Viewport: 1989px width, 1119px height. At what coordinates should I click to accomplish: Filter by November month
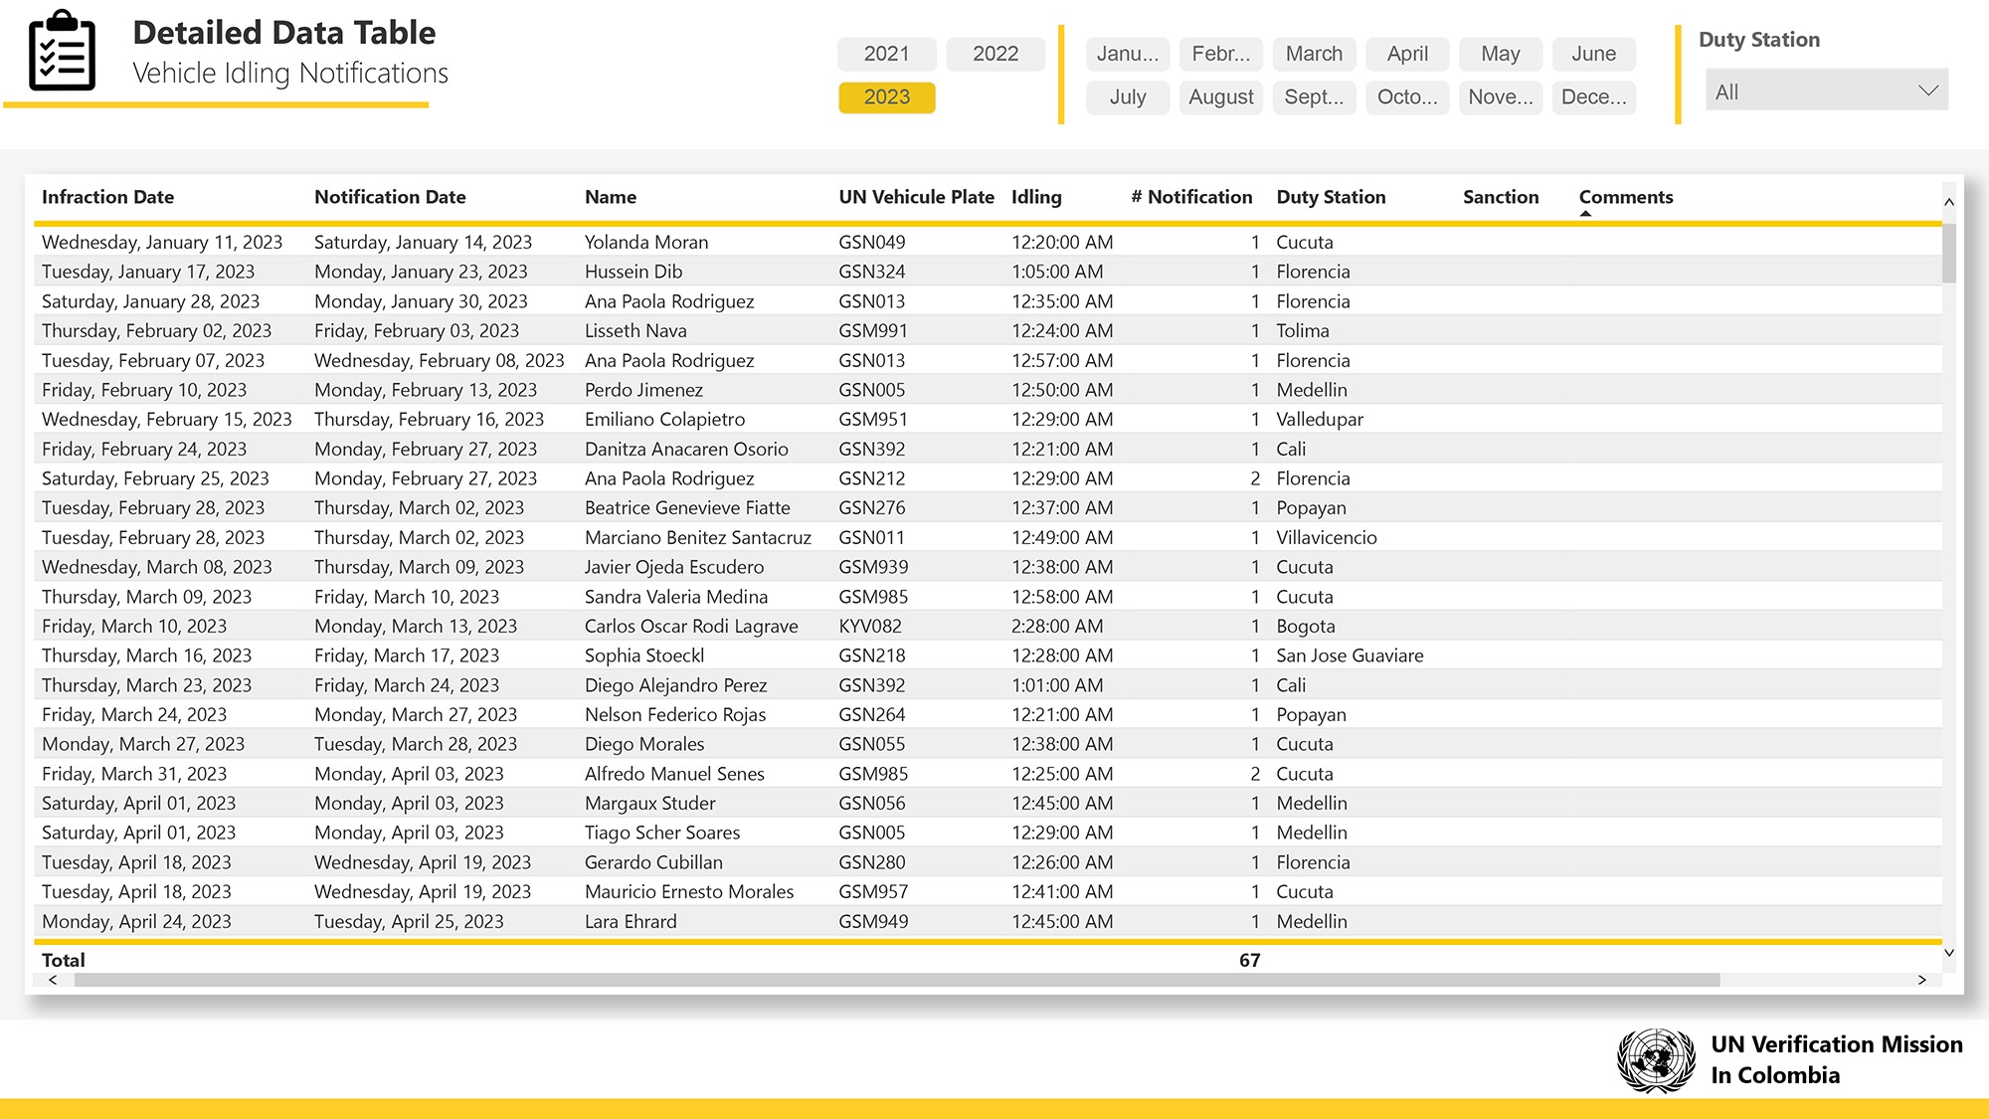(1501, 97)
